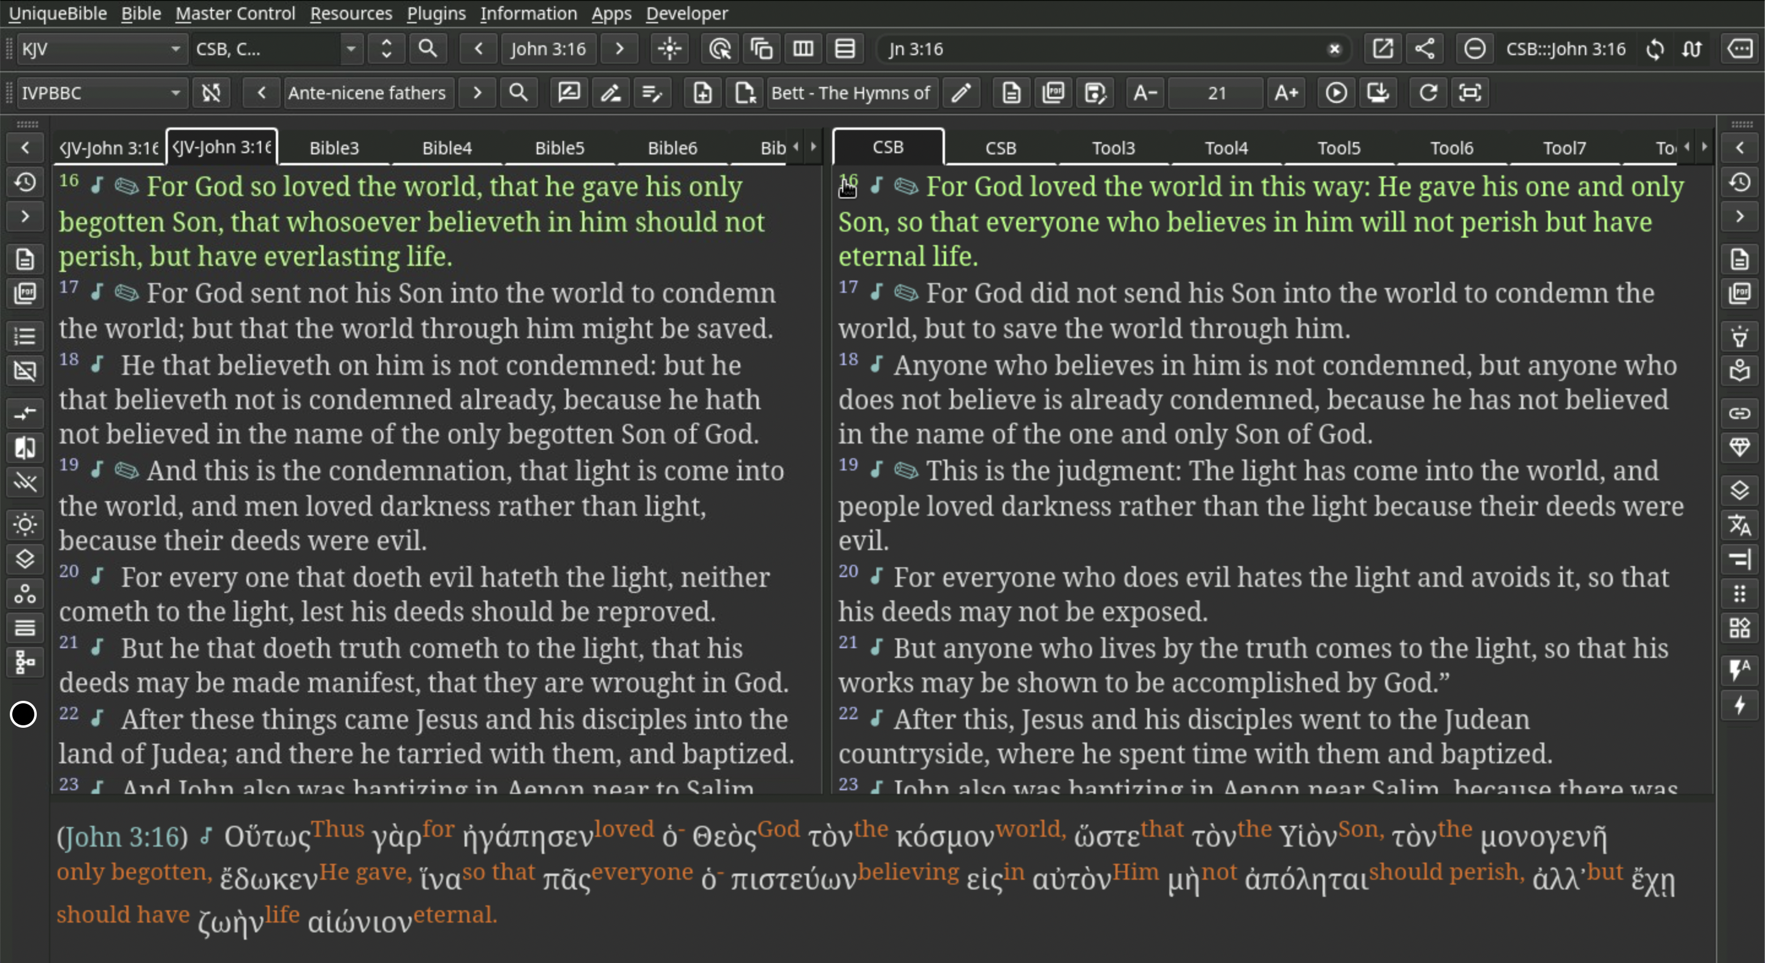Viewport: 1765px width, 963px height.
Task: Increase font size with A+ button
Action: pyautogui.click(x=1286, y=93)
